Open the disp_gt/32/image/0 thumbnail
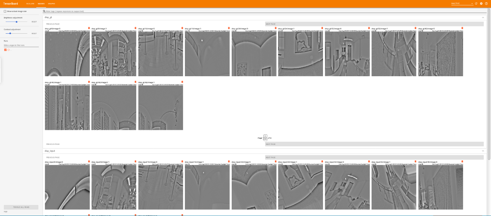 pos(347,54)
